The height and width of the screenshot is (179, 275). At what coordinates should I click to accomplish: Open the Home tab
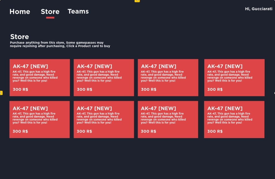[x=20, y=12]
